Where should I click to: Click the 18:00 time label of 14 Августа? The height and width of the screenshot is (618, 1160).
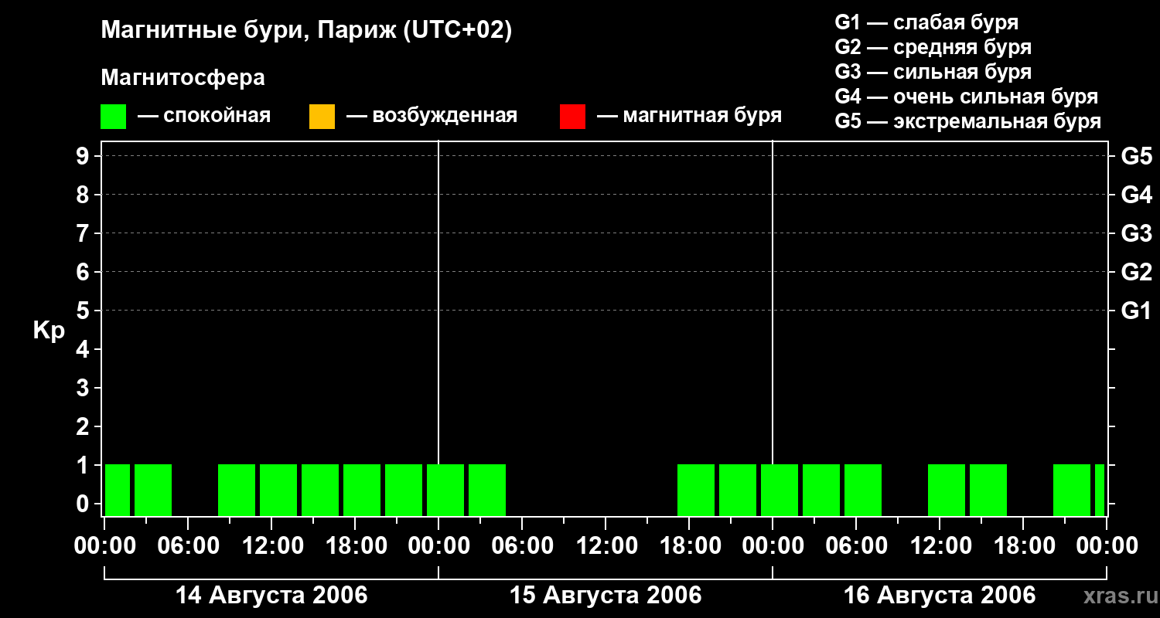[x=355, y=546]
